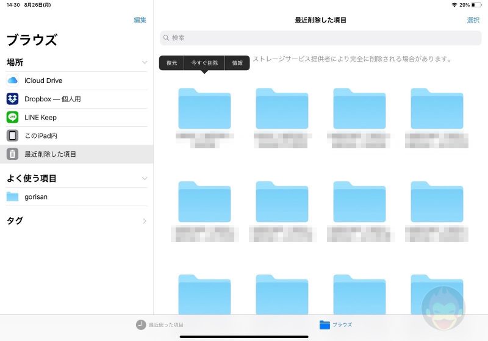The height and width of the screenshot is (341, 488).
Task: Select third folder in the bottom row
Action: point(359,294)
